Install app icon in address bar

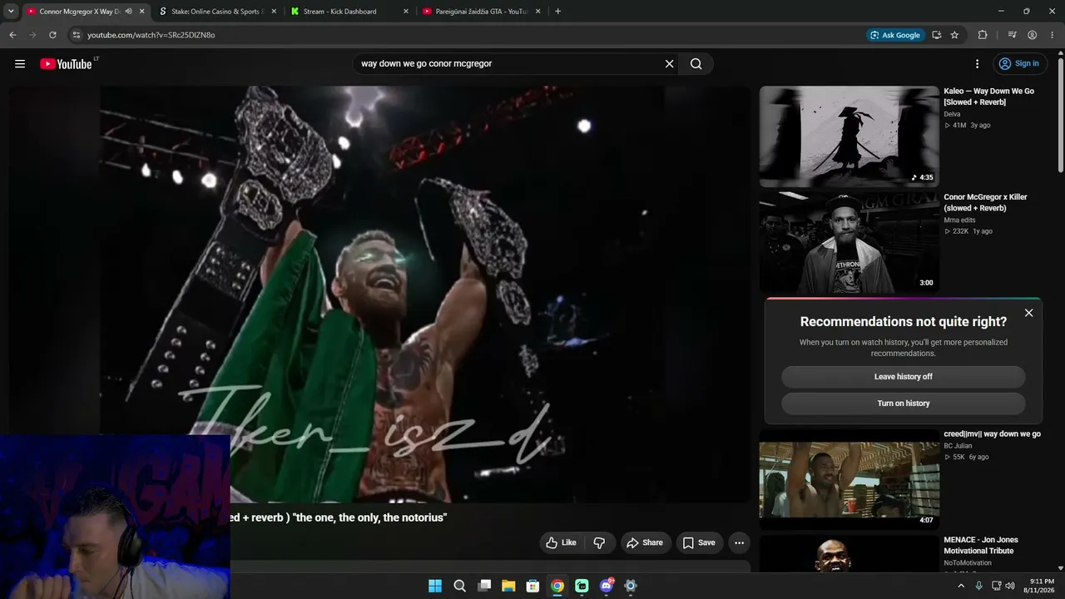point(937,35)
